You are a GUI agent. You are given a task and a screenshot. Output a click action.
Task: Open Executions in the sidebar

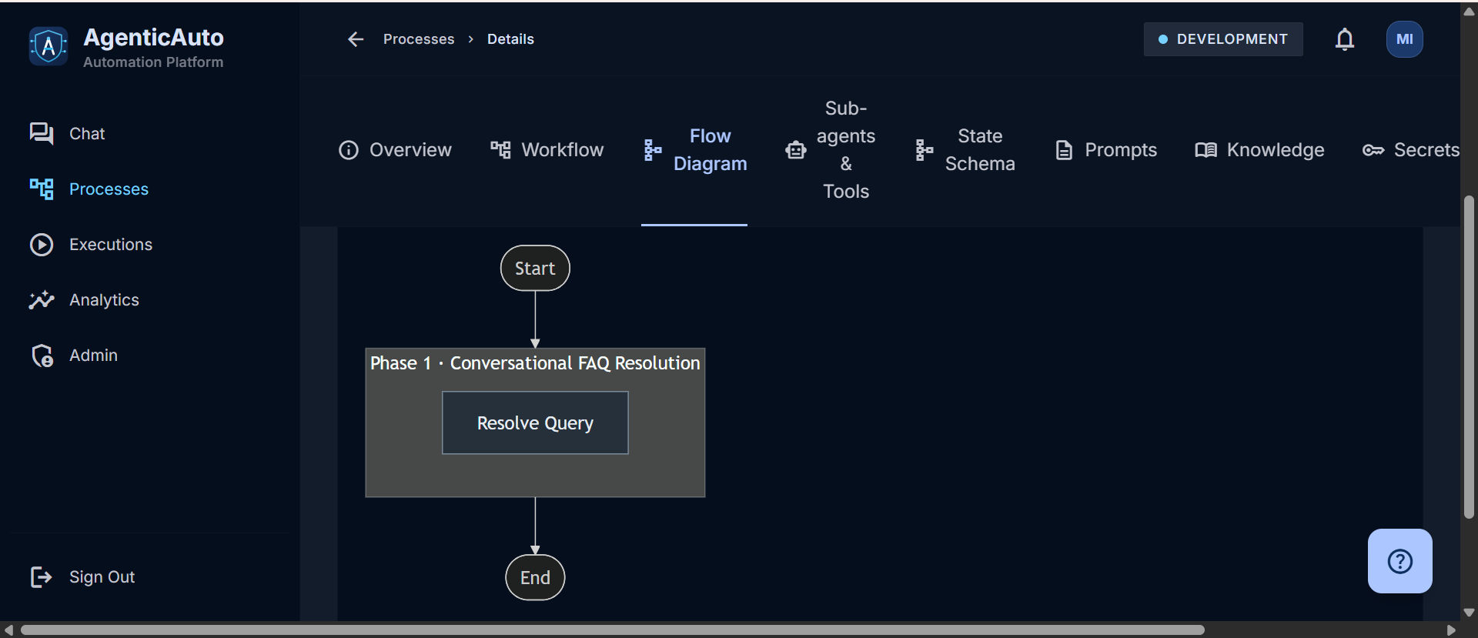coord(111,245)
